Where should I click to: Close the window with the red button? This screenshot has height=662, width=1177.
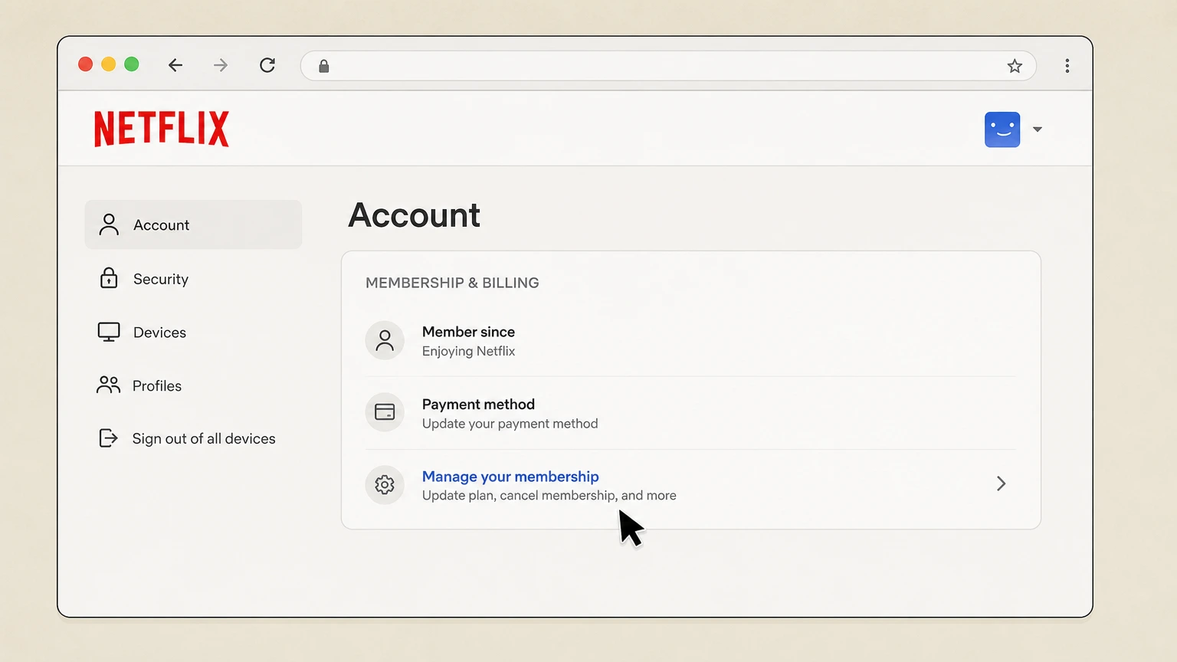point(86,64)
